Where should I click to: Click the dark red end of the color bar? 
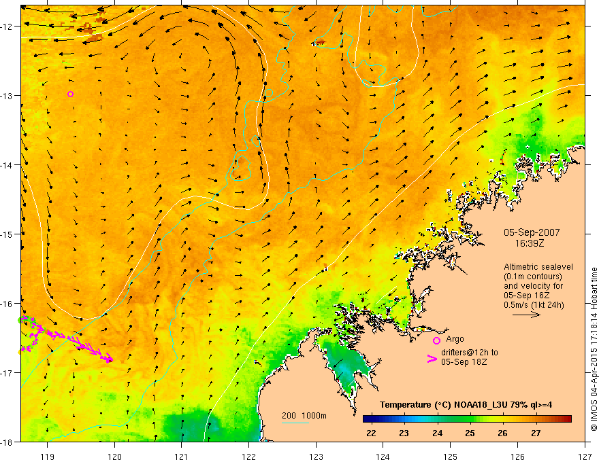[x=567, y=419]
